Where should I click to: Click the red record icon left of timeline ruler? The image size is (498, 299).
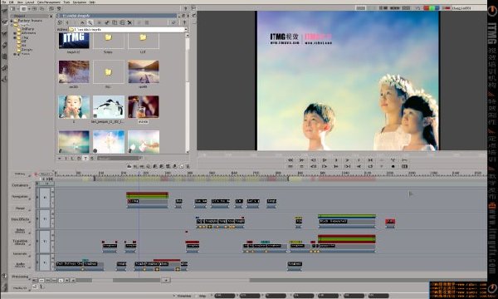click(36, 174)
